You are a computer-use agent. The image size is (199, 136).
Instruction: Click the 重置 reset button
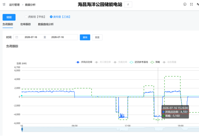tap(97, 37)
